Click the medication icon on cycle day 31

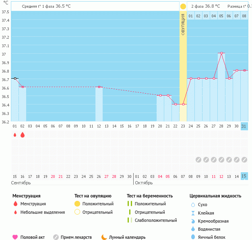244,160
